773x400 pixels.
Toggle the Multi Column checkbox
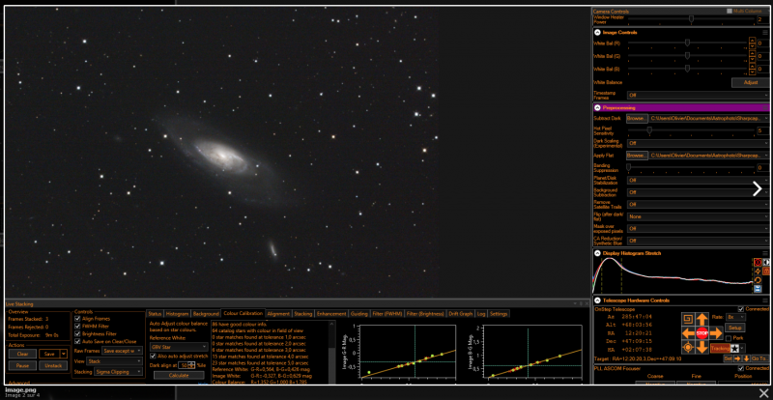click(x=730, y=11)
